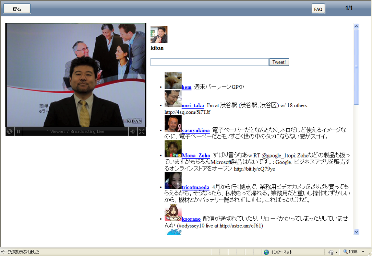This screenshot has width=372, height=256.
Task: Pause the live video broadcast
Action: tap(18, 132)
